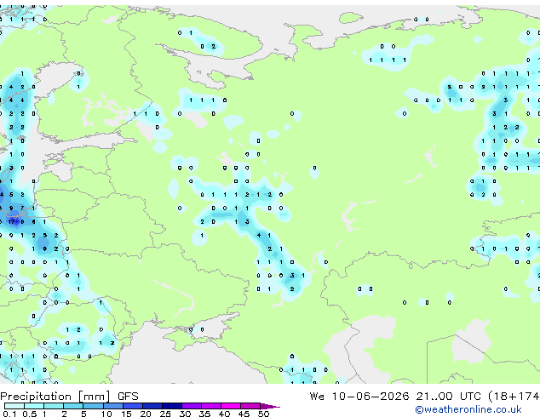The height and width of the screenshot is (417, 540).
Task: Click the '45' legend scale label
Action: 244,414
